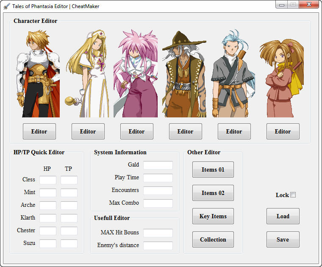
Task: Open Editor under the Arche portrait
Action: (136, 131)
